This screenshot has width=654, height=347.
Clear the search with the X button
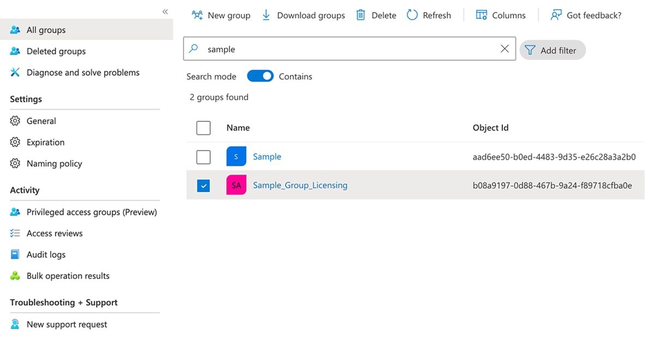point(504,48)
